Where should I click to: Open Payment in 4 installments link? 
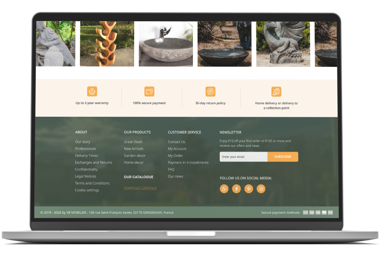click(188, 162)
